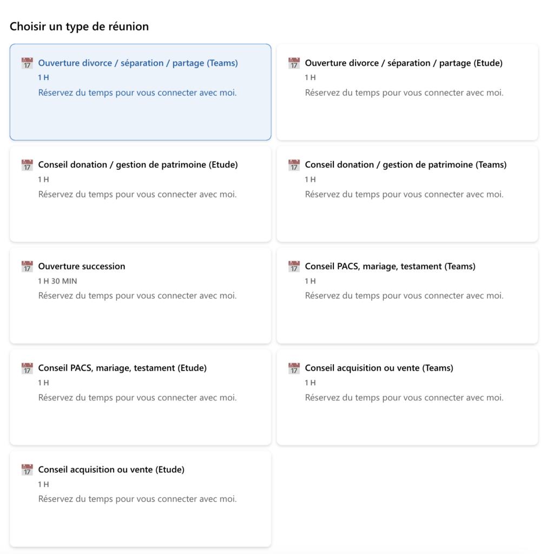Select "Ouverture divorce / séparation / partage (Teams)" title

point(138,63)
